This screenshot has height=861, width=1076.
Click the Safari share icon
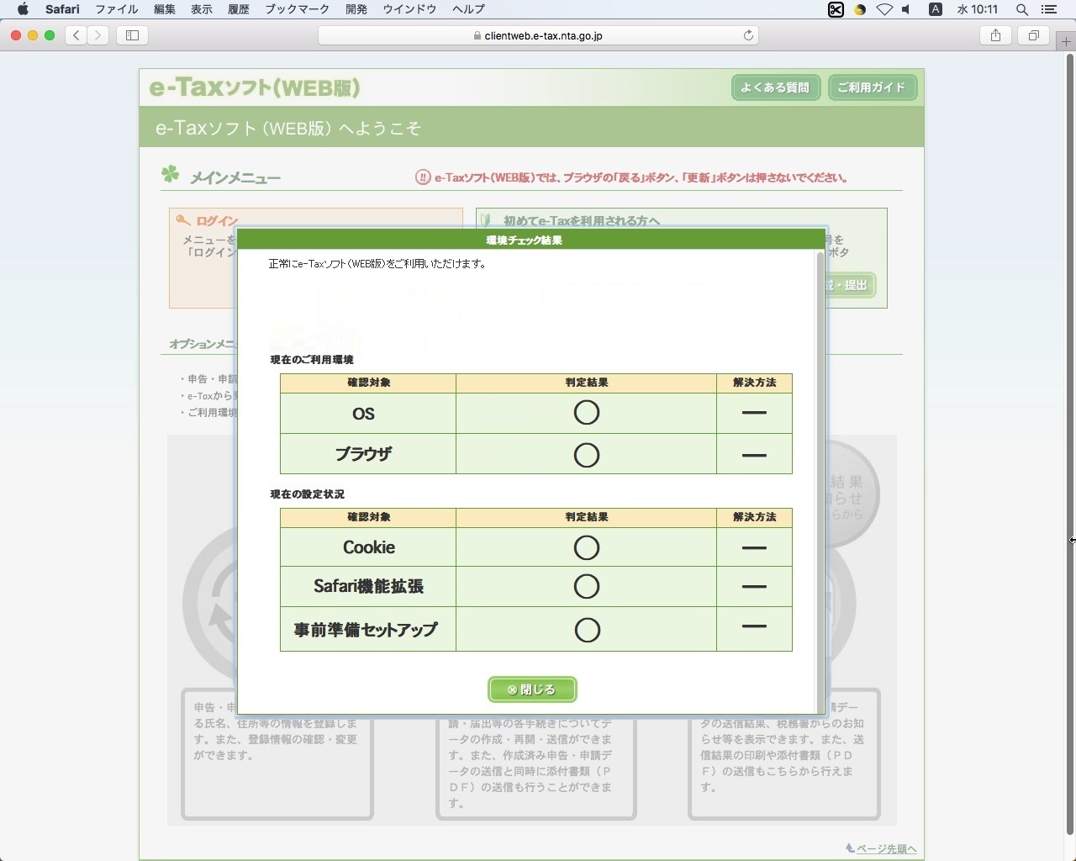pos(995,35)
